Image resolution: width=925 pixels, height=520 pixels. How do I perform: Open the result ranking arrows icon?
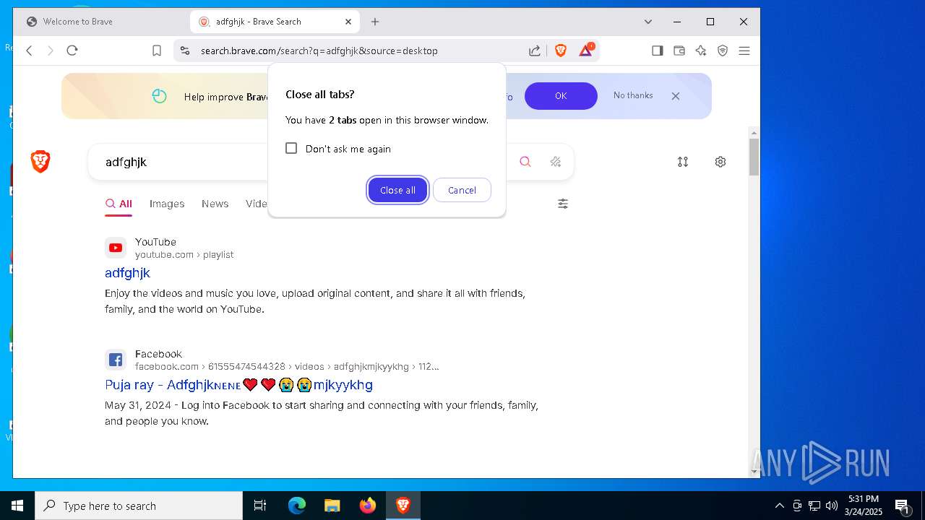click(x=683, y=162)
